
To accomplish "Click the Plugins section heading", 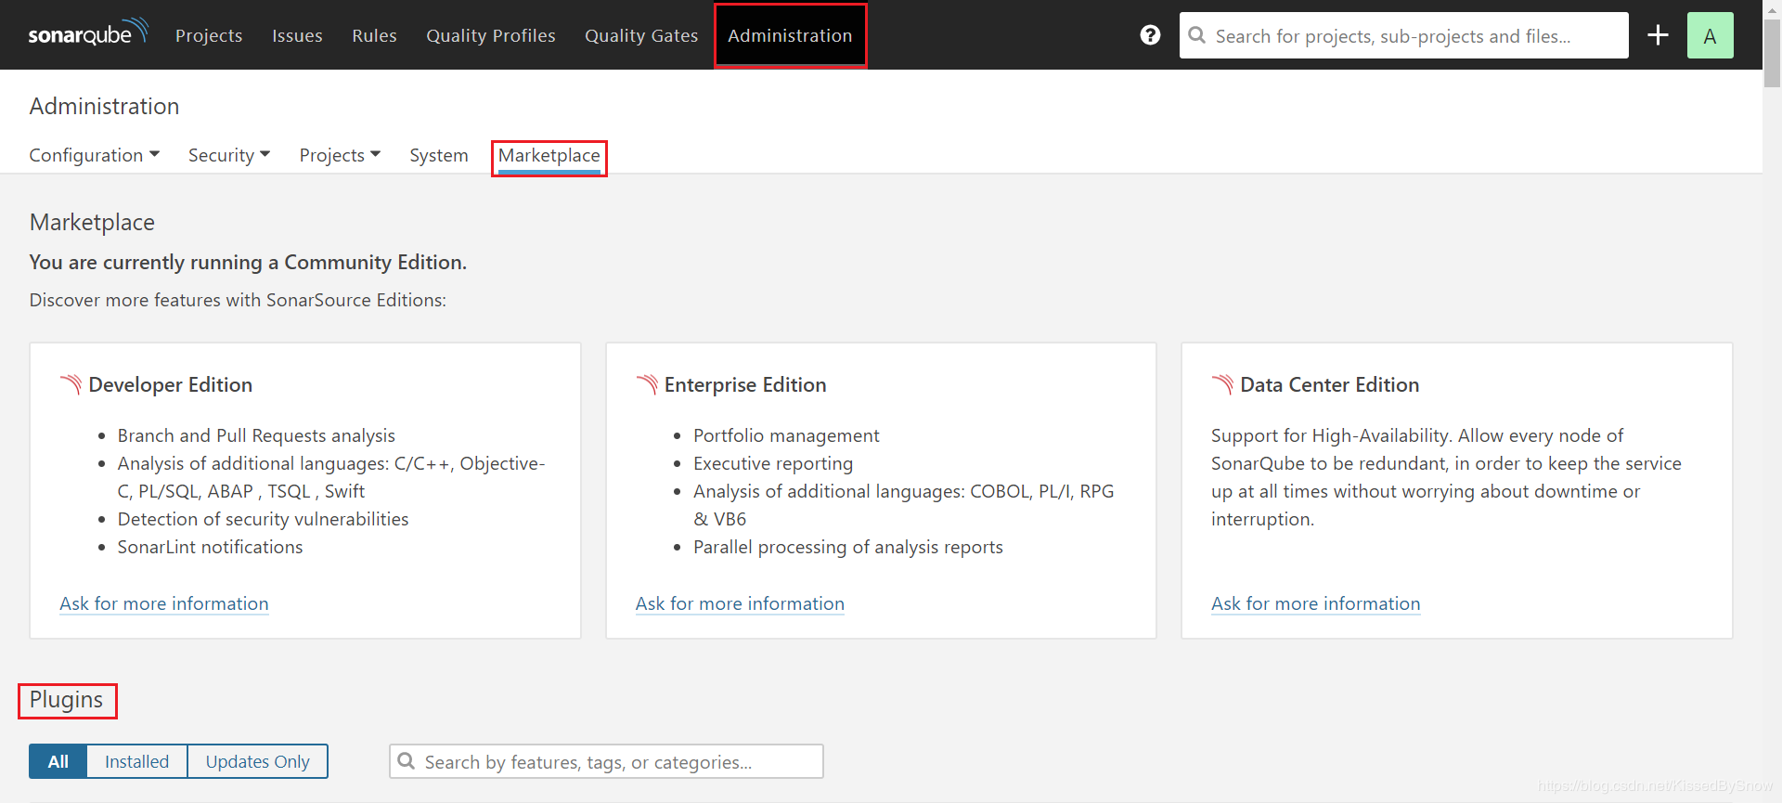I will (x=67, y=700).
